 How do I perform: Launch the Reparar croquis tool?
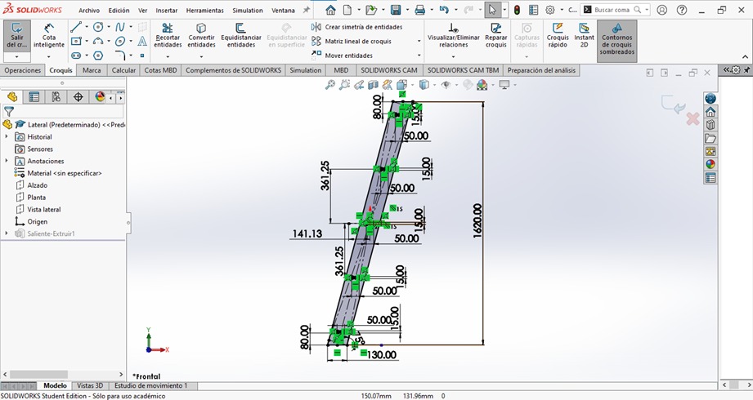click(x=495, y=35)
